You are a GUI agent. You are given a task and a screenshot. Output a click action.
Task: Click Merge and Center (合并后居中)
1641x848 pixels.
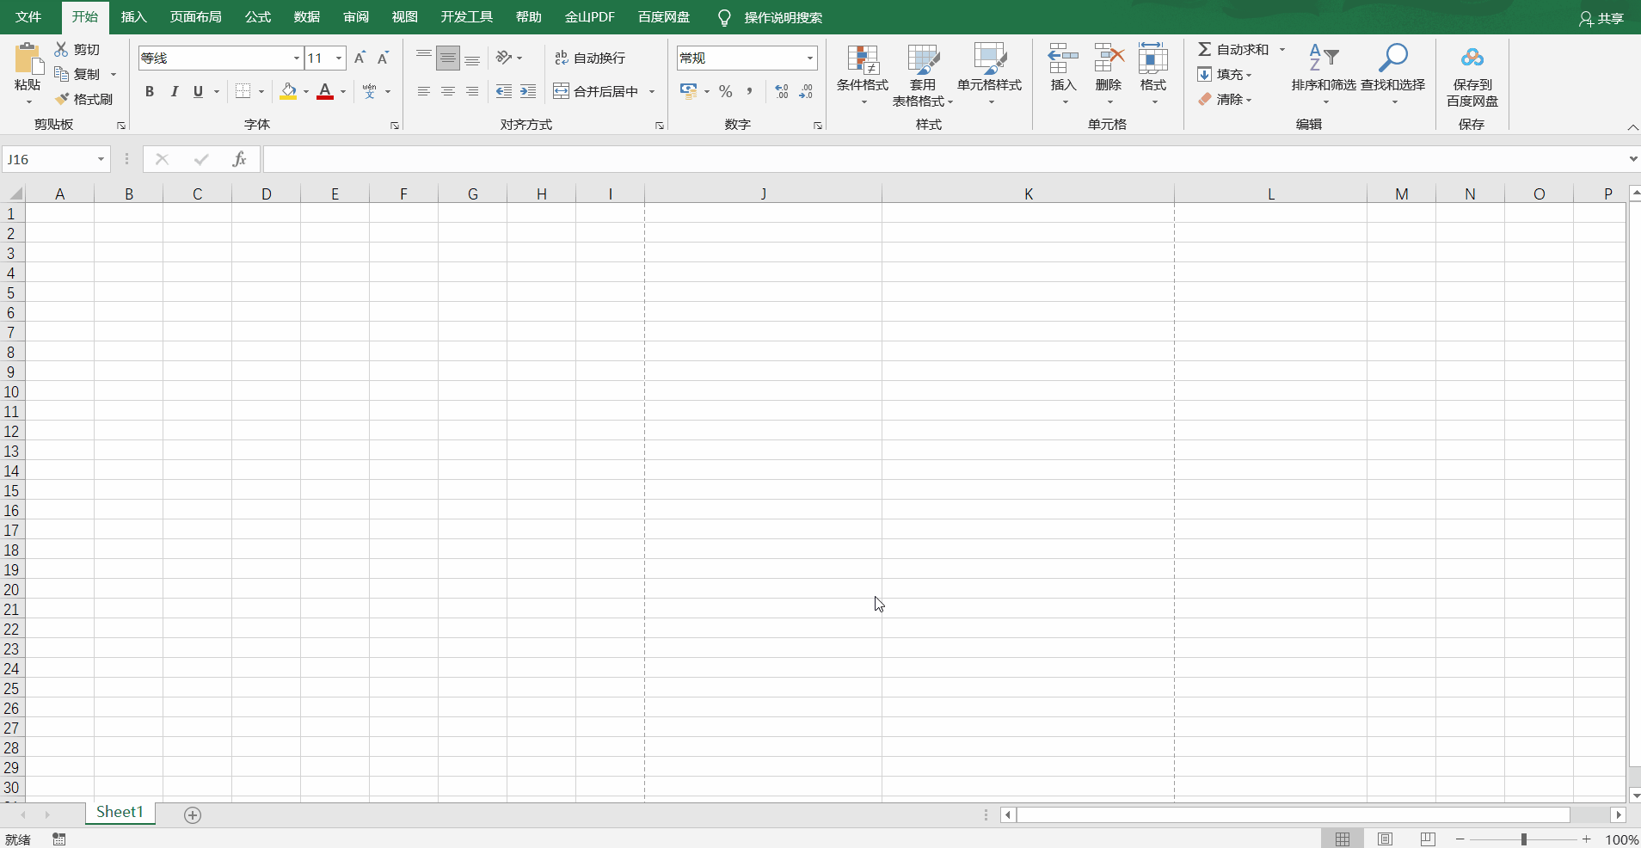596,91
